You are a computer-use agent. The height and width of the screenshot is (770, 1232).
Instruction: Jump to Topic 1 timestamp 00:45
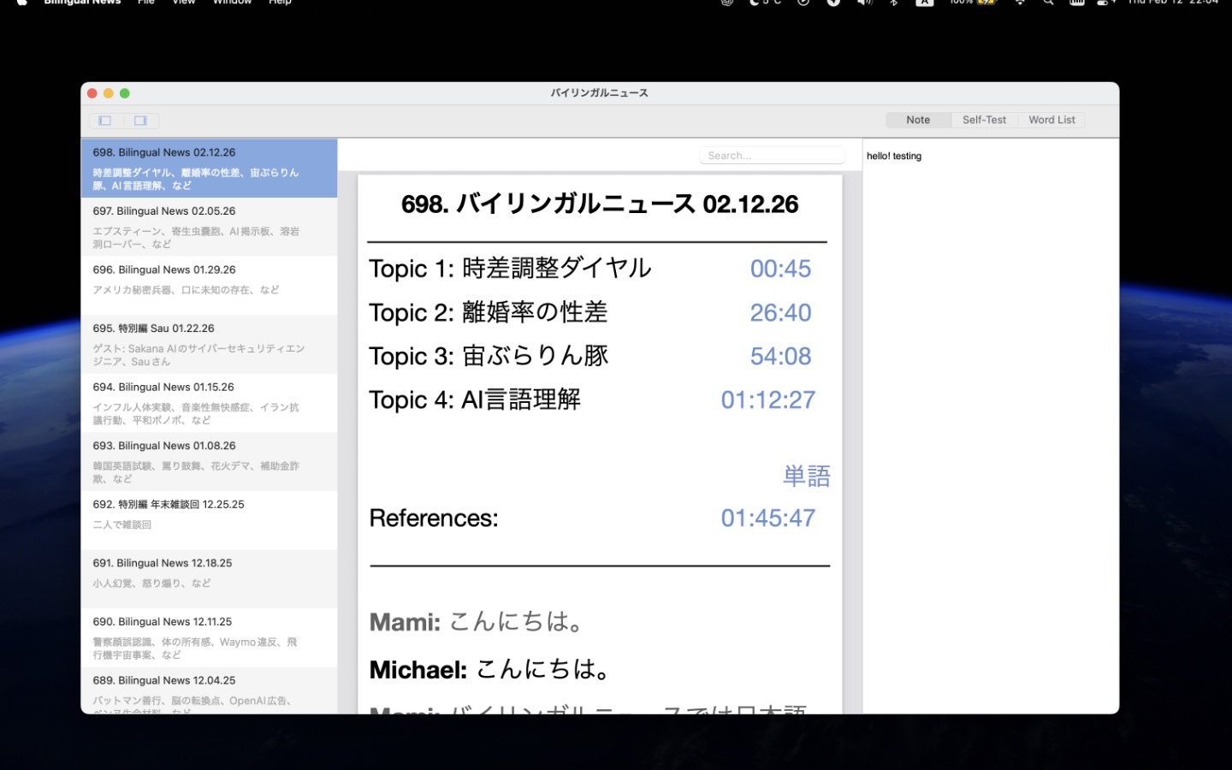click(780, 269)
